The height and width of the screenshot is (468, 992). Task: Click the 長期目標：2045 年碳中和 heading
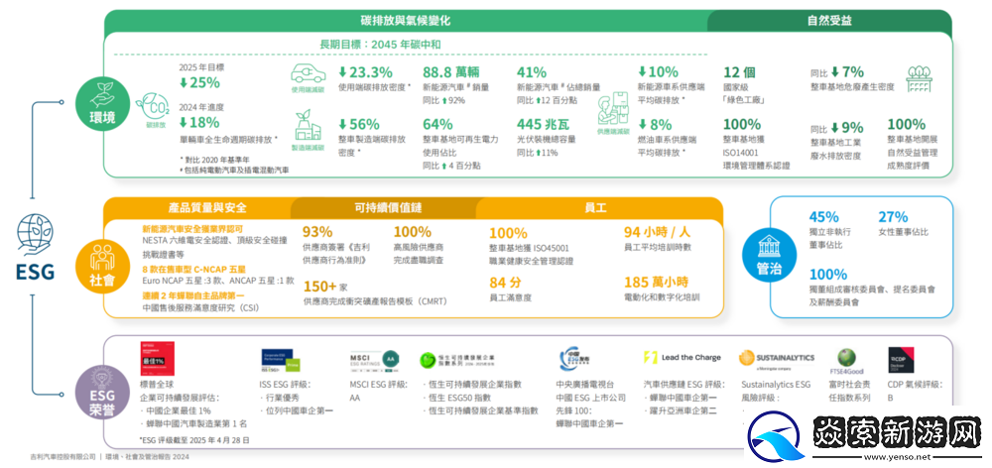tap(380, 45)
